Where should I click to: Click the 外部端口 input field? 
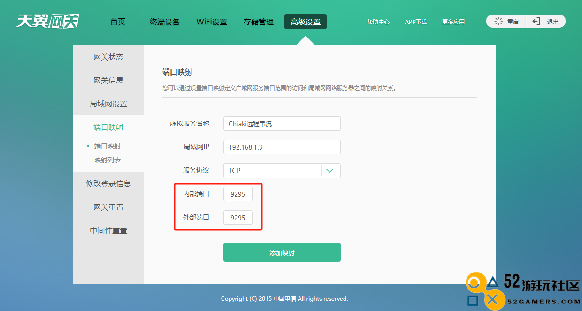(x=238, y=218)
